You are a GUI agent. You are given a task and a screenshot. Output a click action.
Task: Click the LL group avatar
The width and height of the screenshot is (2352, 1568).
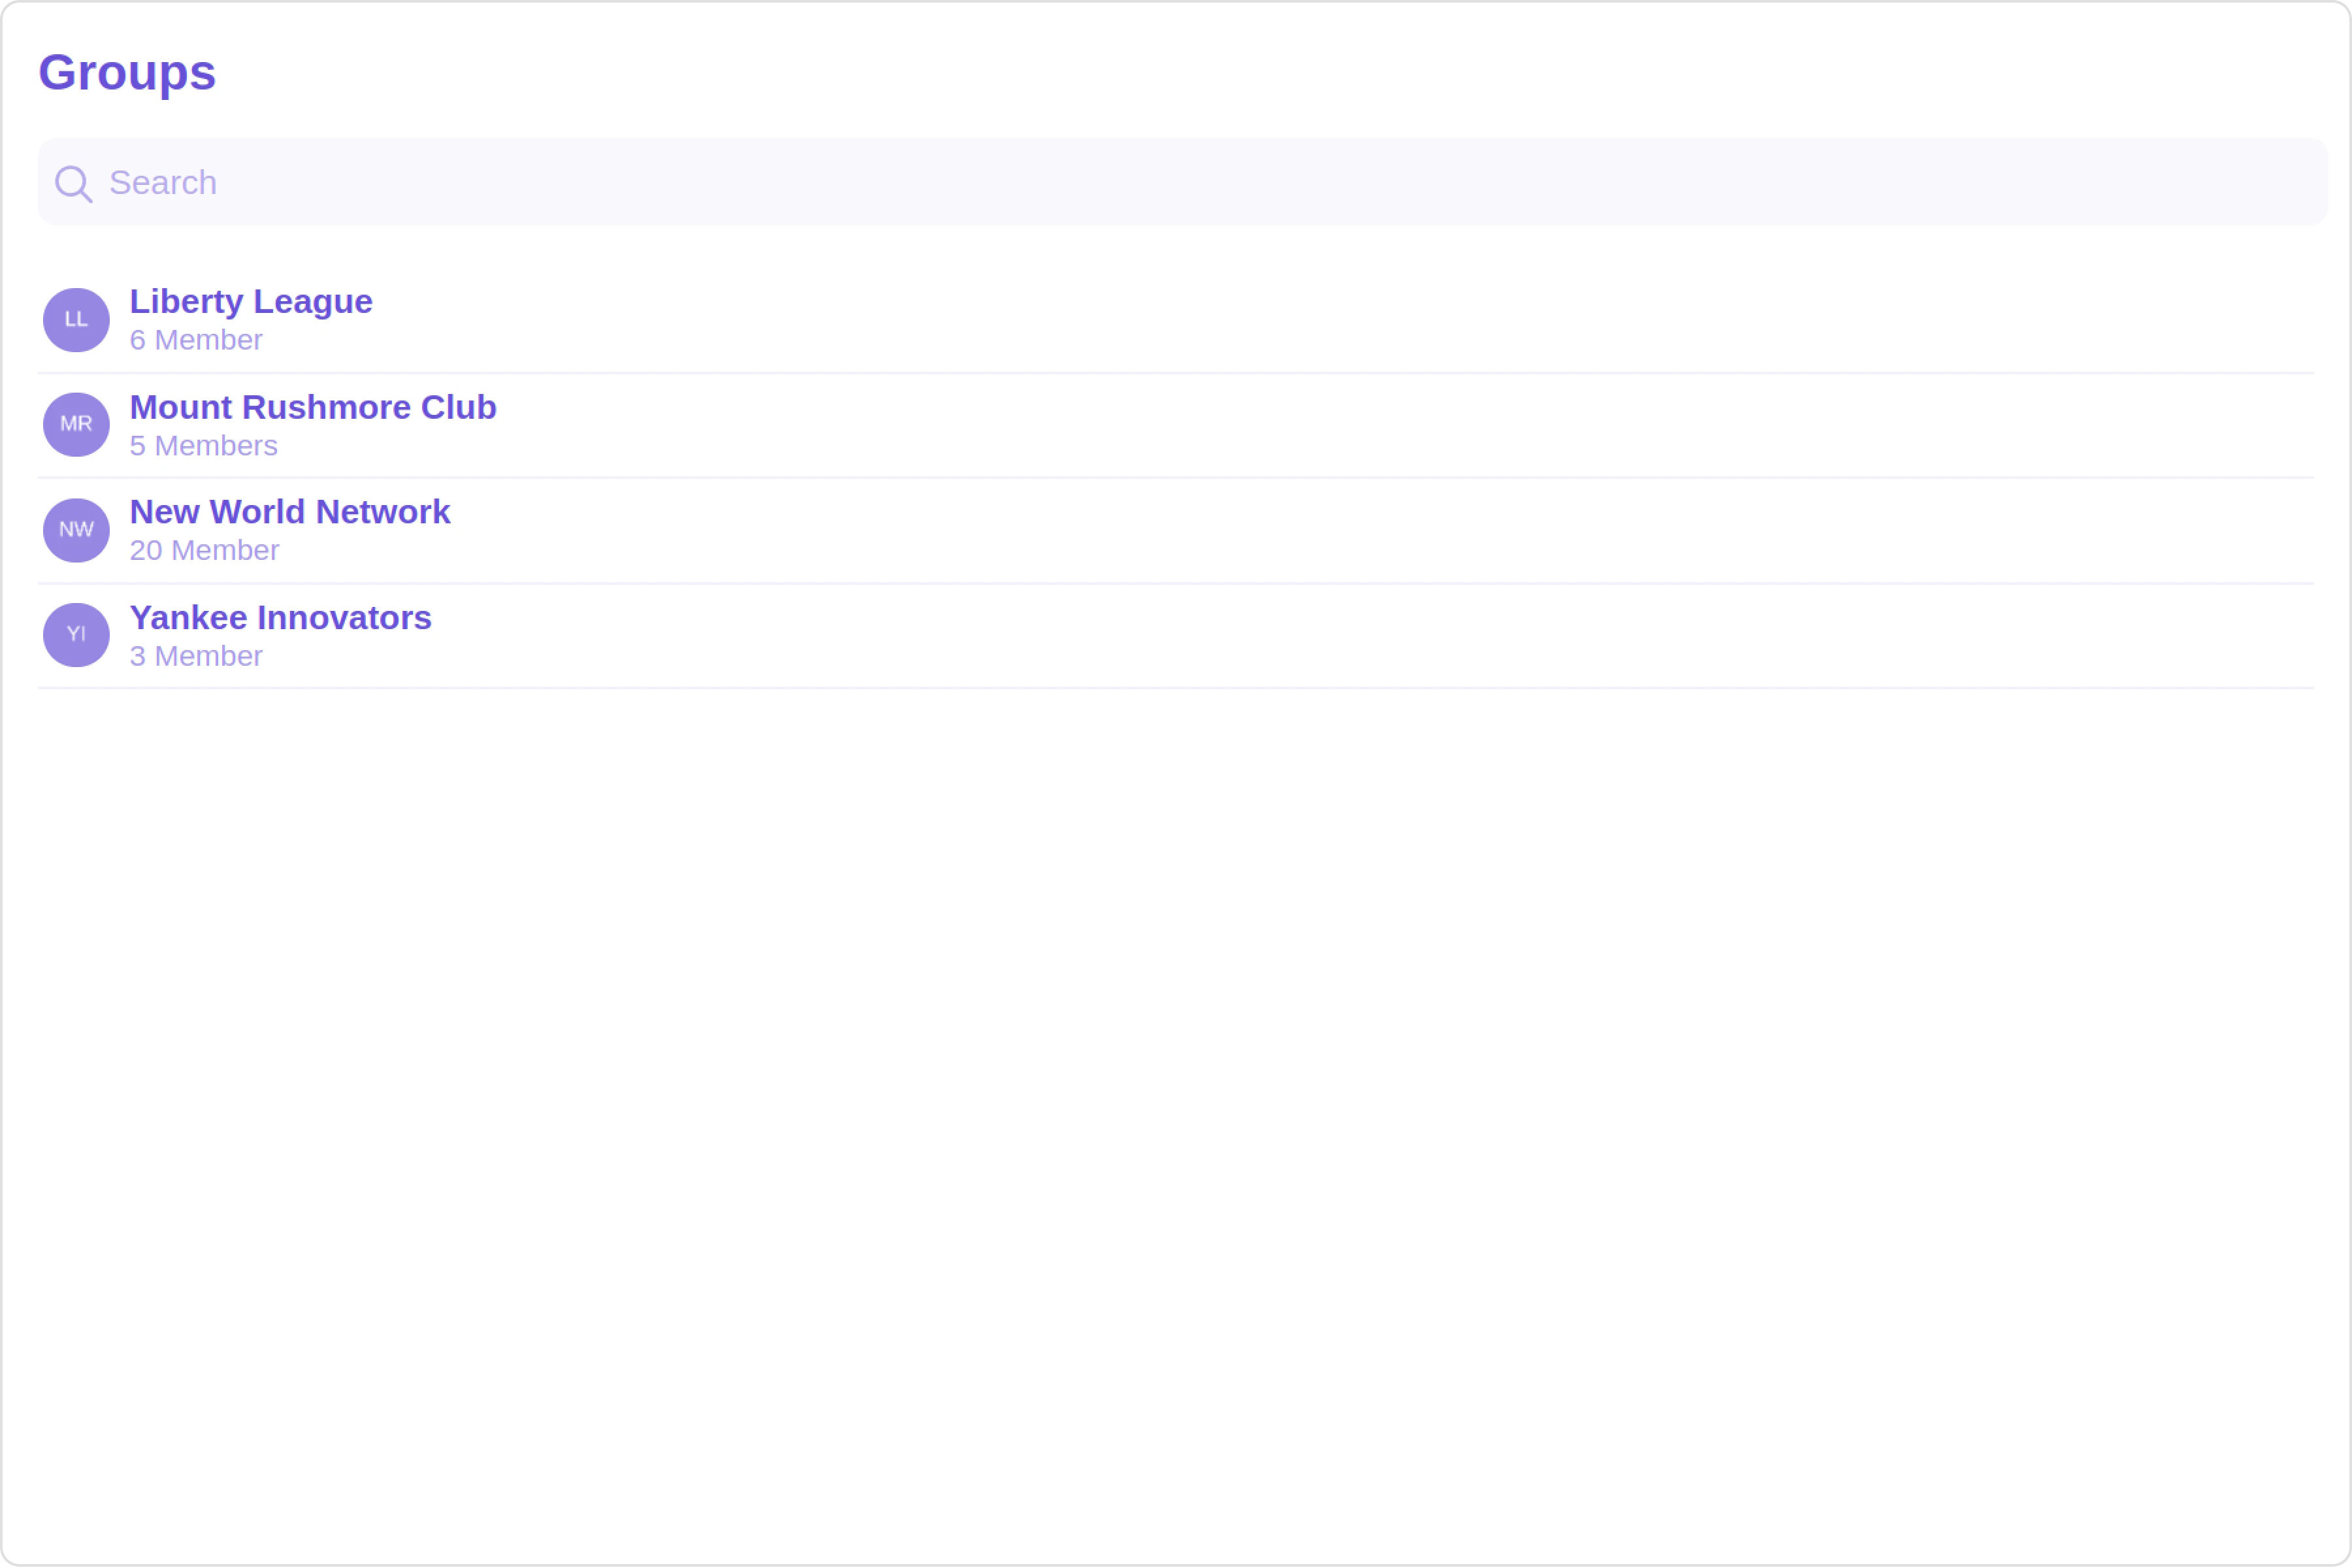76,320
